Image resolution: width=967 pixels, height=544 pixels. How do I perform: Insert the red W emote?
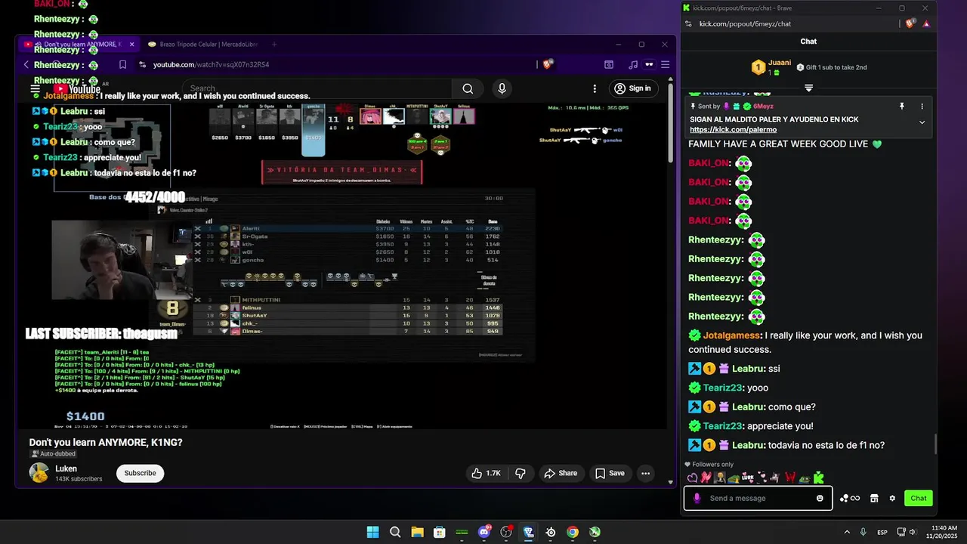point(790,478)
